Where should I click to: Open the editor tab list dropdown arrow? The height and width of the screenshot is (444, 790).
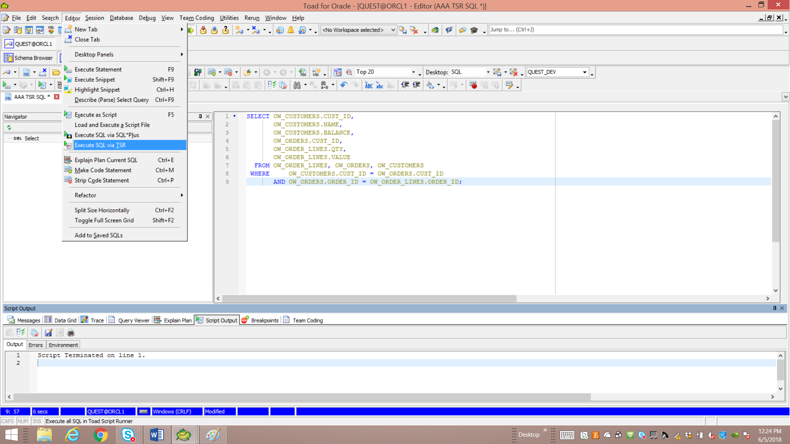785,97
